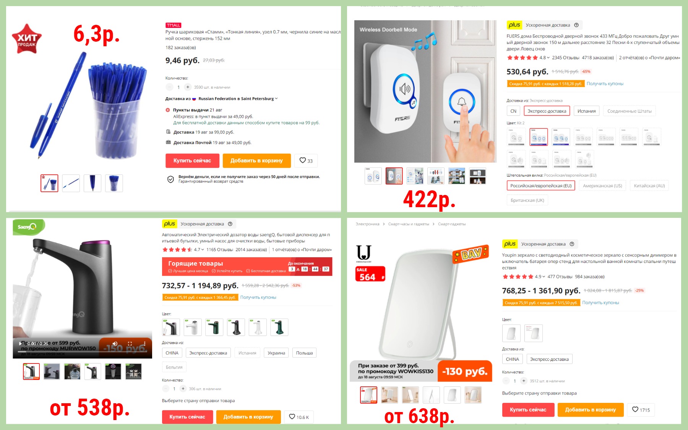
Task: Click Купить сейчас for the pens
Action: (192, 161)
